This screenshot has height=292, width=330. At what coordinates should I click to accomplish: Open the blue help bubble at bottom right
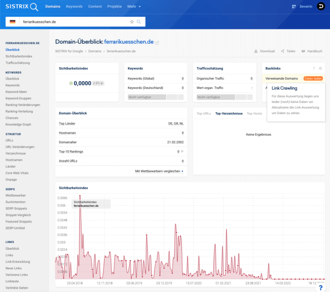coord(320,287)
